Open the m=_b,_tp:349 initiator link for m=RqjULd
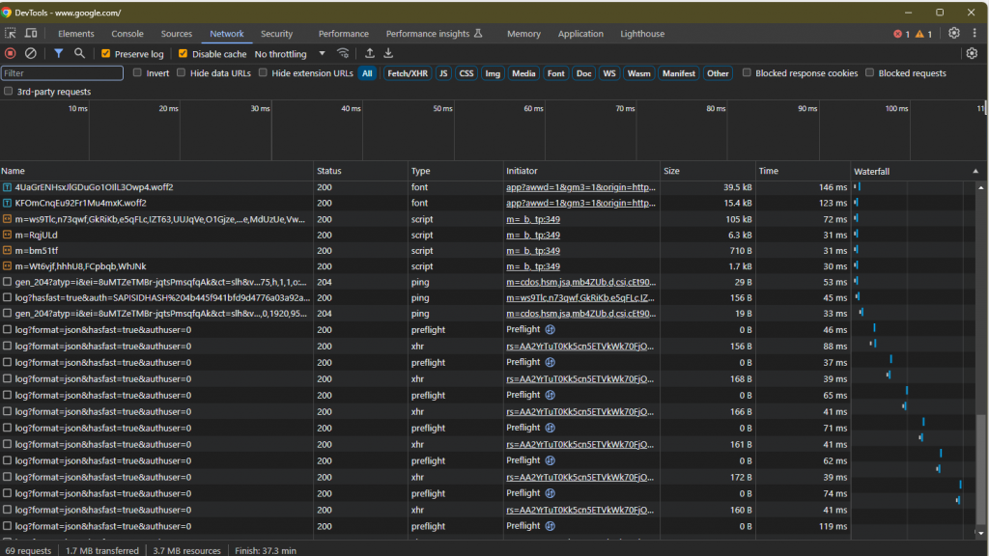Image resolution: width=989 pixels, height=556 pixels. 533,235
